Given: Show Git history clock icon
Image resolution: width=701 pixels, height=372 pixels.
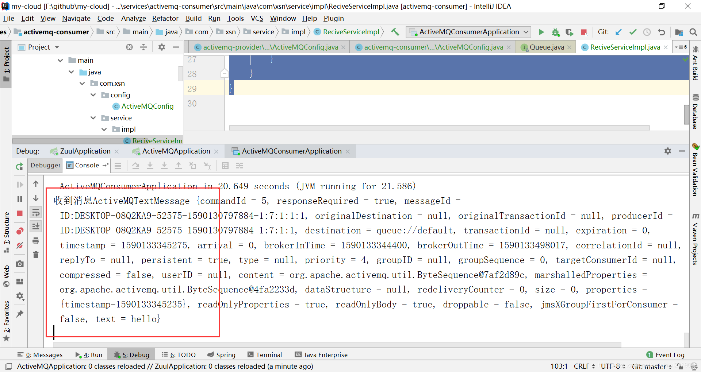Looking at the screenshot, I should (x=647, y=32).
